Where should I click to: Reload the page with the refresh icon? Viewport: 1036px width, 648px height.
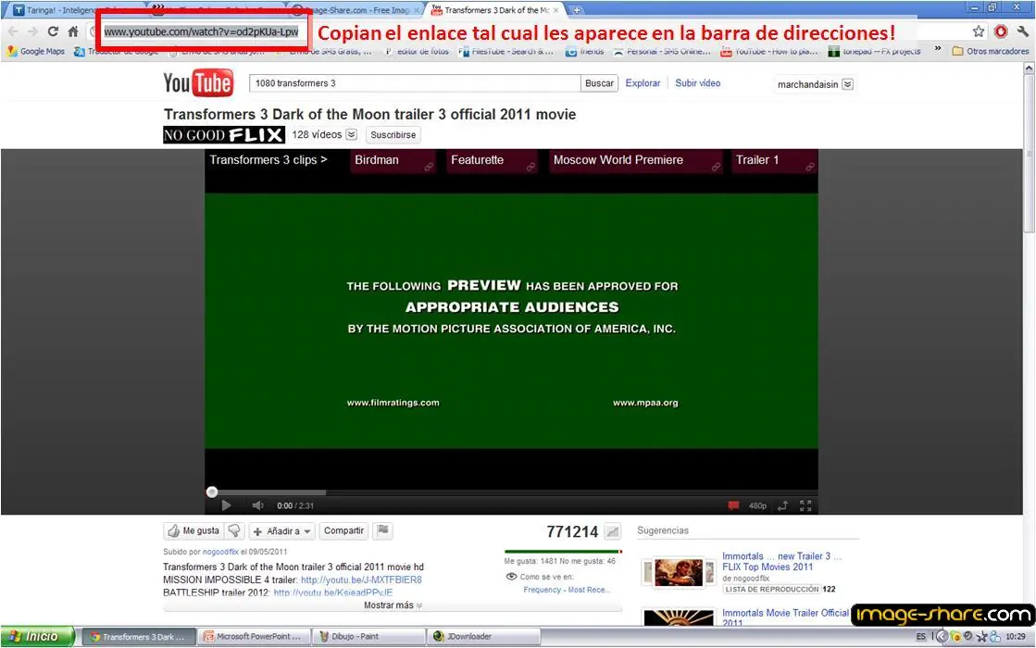[53, 31]
